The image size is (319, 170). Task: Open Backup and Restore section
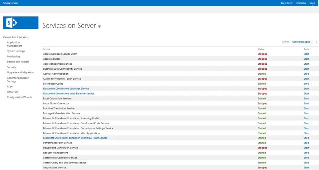(x=18, y=62)
